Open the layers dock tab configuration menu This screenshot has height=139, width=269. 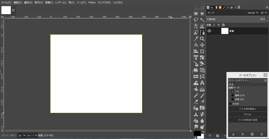click(x=267, y=7)
